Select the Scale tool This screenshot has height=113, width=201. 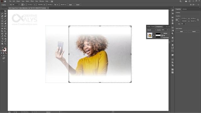[5, 26]
